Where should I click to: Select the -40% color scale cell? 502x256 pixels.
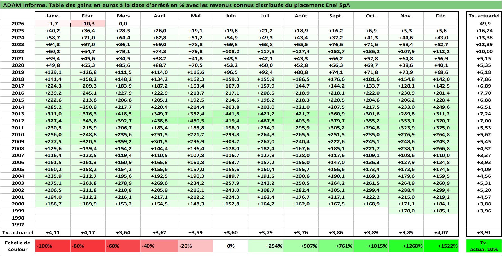coord(159,246)
